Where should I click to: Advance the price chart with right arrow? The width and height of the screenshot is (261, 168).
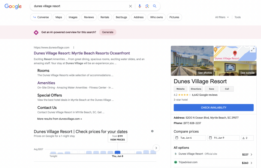156,148
